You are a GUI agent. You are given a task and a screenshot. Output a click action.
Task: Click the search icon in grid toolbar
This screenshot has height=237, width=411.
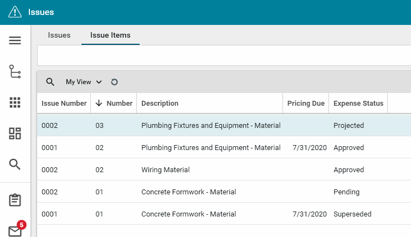(x=50, y=82)
